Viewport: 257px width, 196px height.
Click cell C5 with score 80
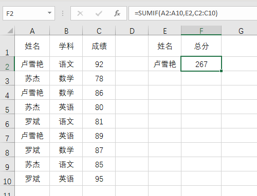point(99,107)
